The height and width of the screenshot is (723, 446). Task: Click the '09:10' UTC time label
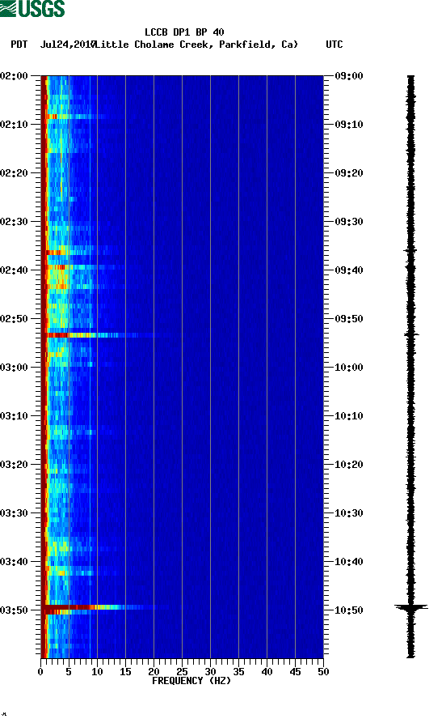tap(349, 124)
